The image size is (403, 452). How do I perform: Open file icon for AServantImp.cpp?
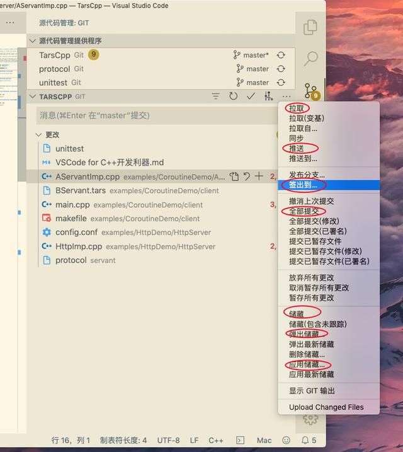(x=234, y=177)
